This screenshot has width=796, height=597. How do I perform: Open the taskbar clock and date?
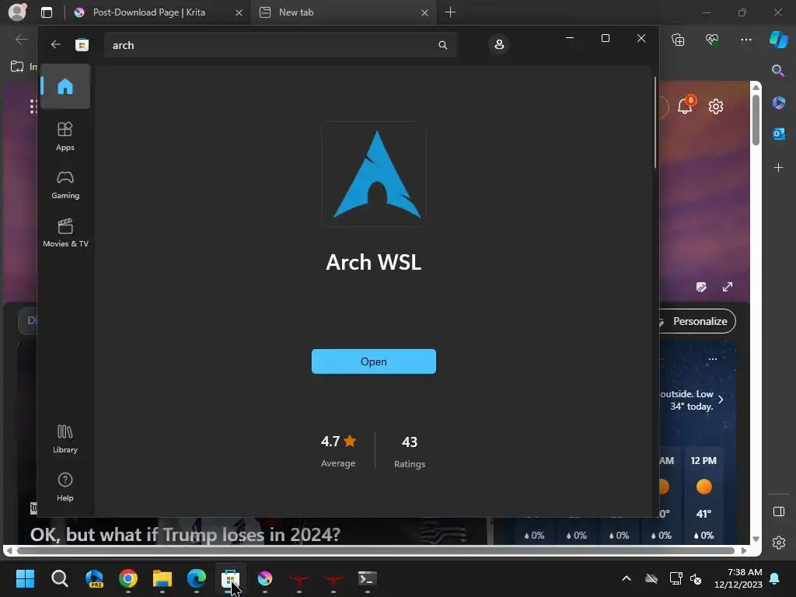click(x=738, y=578)
